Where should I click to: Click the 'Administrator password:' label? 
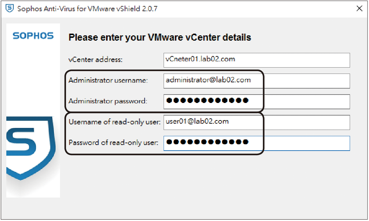click(x=108, y=101)
